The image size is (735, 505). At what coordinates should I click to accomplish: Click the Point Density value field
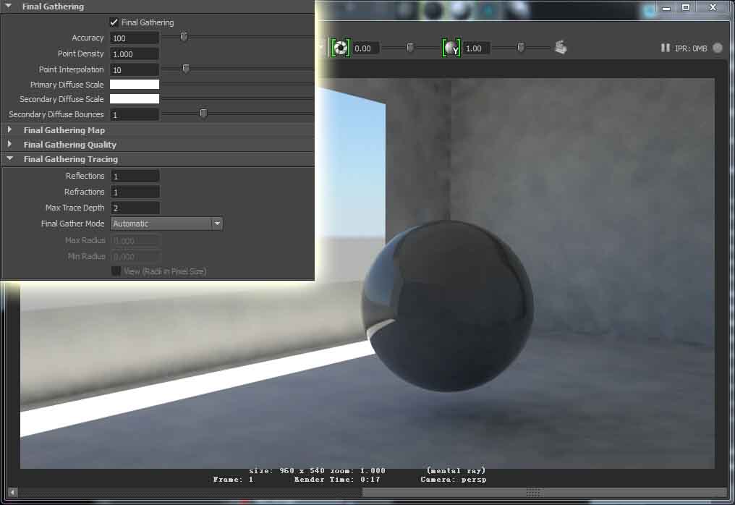pyautogui.click(x=135, y=54)
